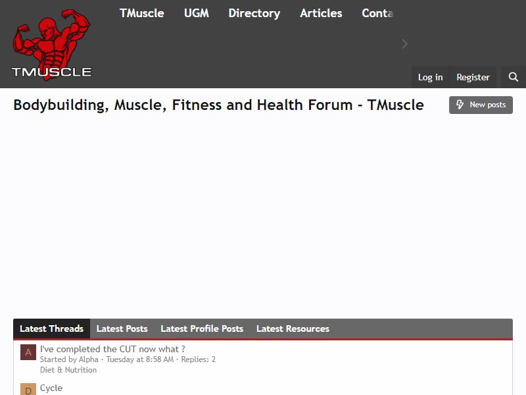Screen dimensions: 526x395
Task: Open the 'Cycle' thread
Action: tap(51, 388)
